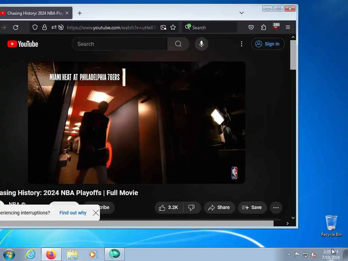Open tracking protection shield icon

[35, 27]
